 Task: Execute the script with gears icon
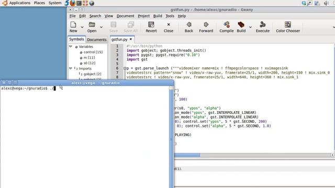point(263,25)
